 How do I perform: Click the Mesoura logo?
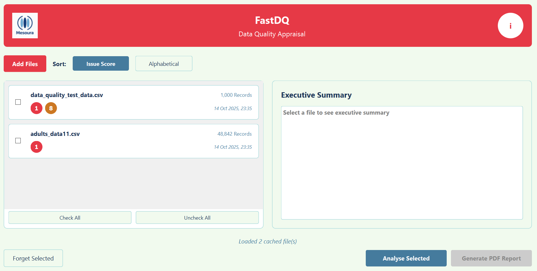point(25,25)
